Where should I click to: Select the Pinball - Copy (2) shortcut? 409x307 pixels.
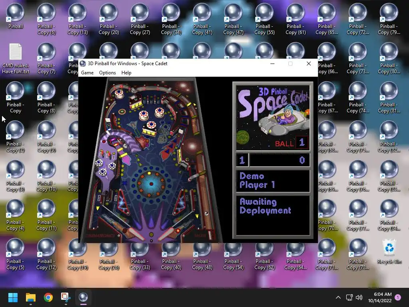point(16,137)
